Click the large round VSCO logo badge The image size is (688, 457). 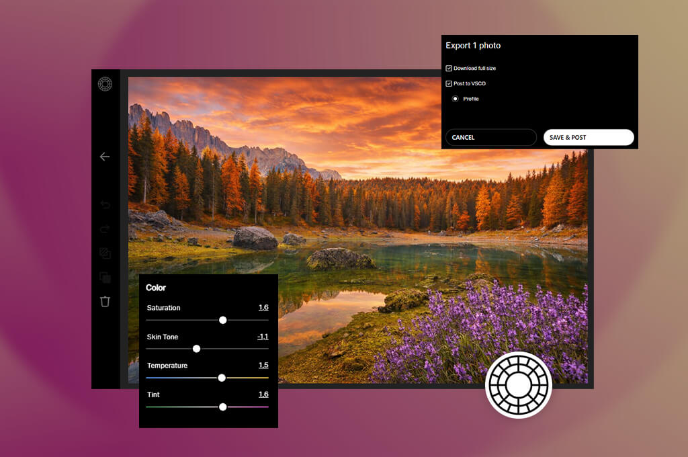point(519,385)
